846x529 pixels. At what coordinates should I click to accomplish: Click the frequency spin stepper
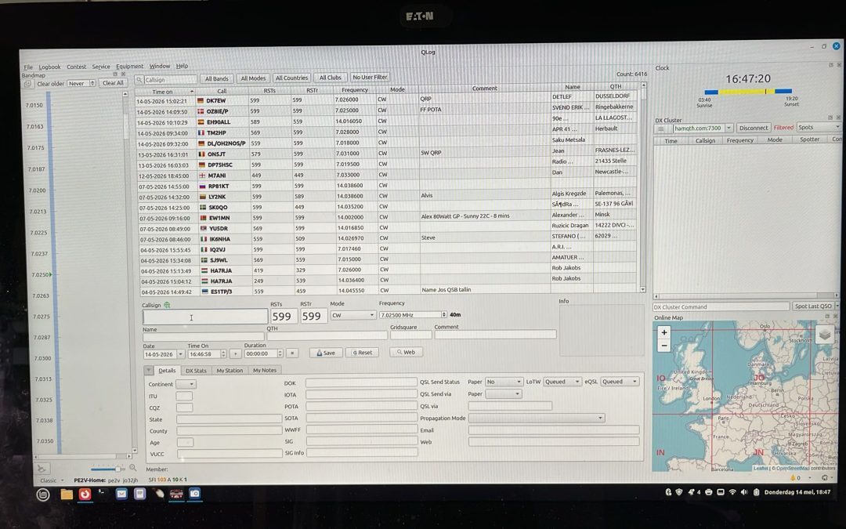click(443, 315)
